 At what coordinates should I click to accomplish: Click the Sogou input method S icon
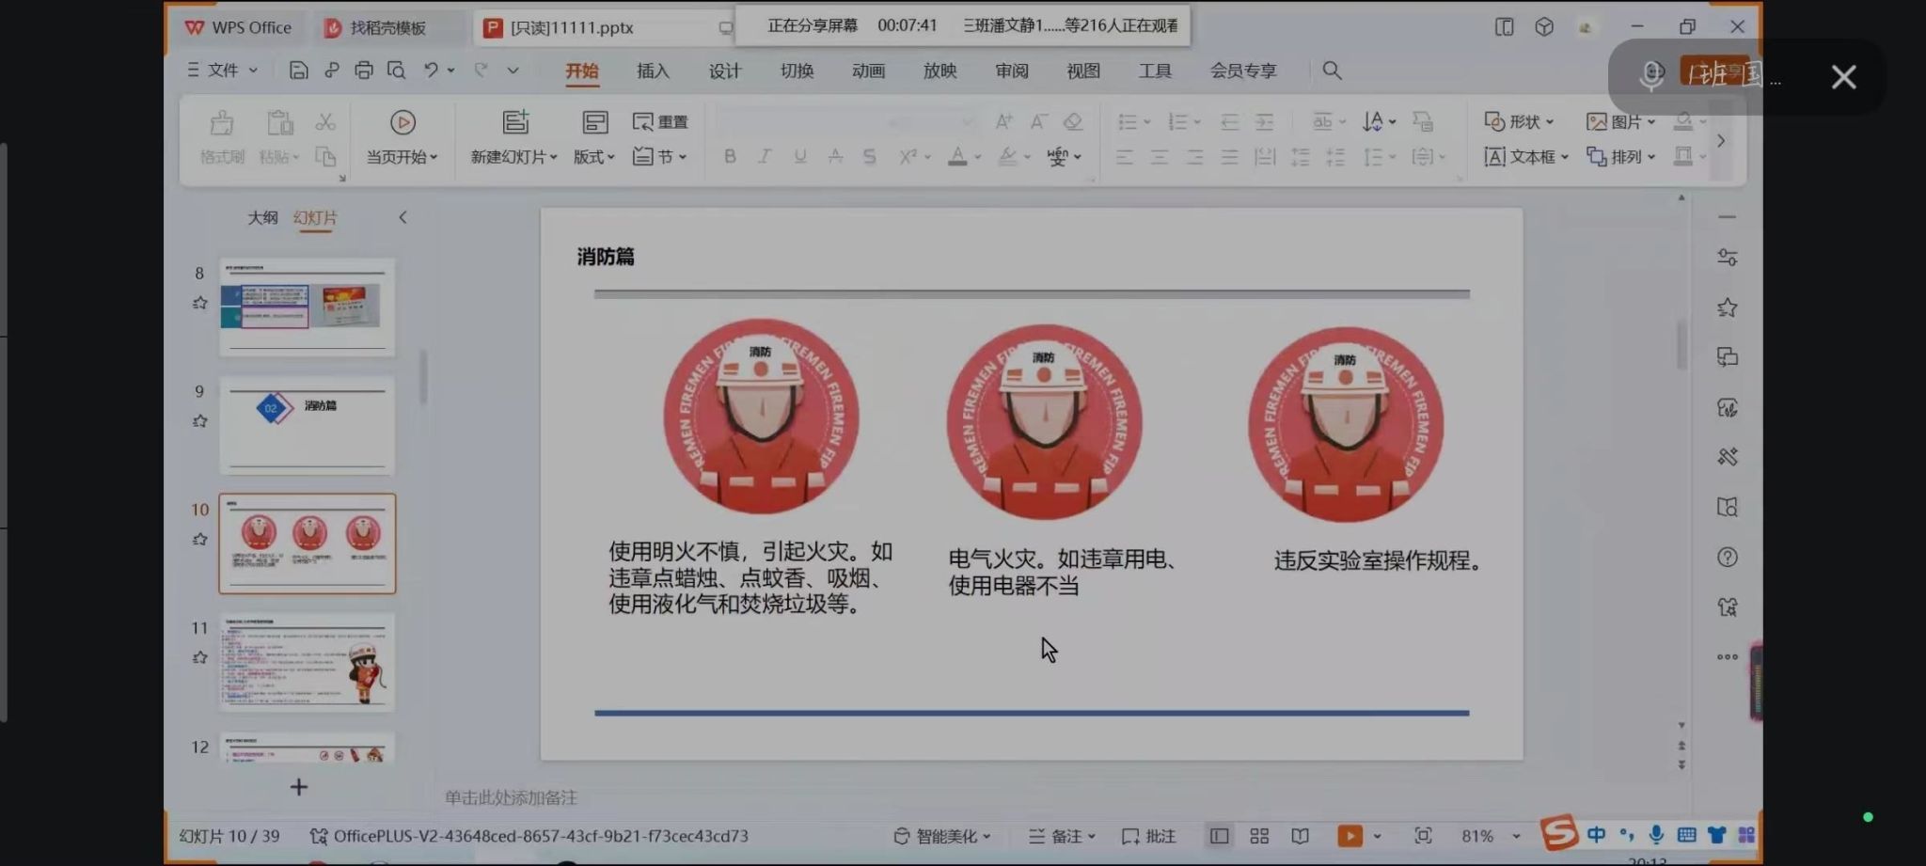pyautogui.click(x=1558, y=833)
